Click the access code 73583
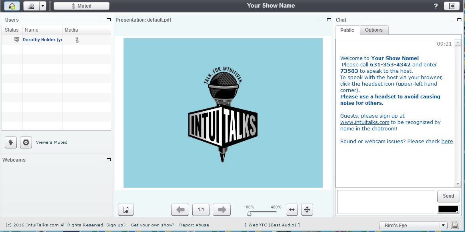Image resolution: width=465 pixels, height=232 pixels. pos(349,71)
